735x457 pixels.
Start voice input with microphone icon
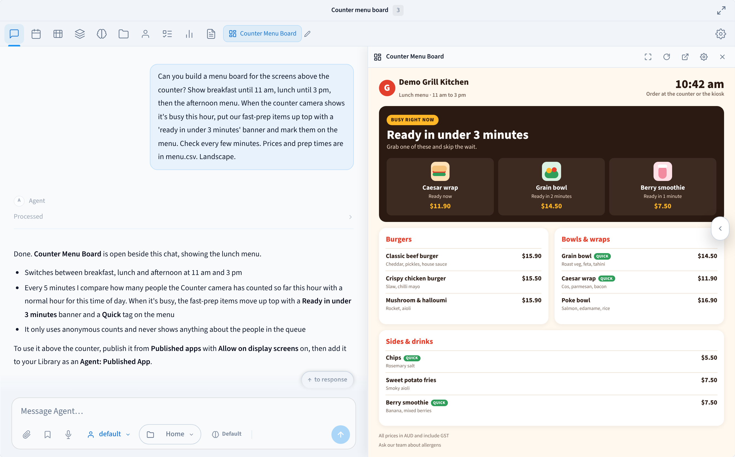[x=68, y=434]
